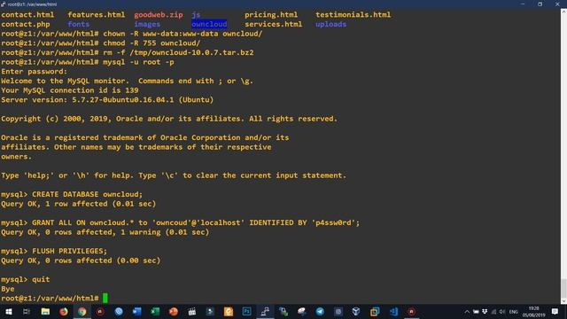
Task: Show hidden system tray icons
Action: click(x=467, y=312)
